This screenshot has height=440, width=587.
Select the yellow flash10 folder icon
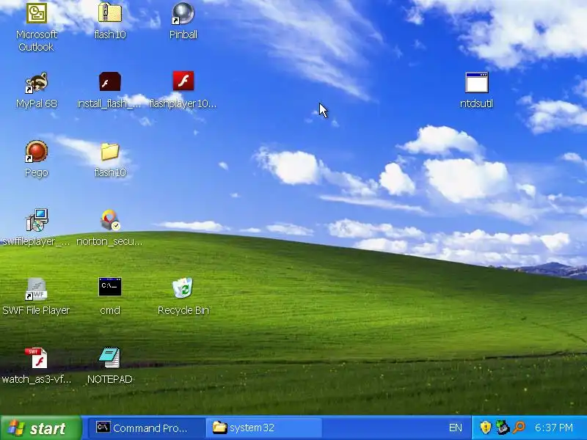110,152
